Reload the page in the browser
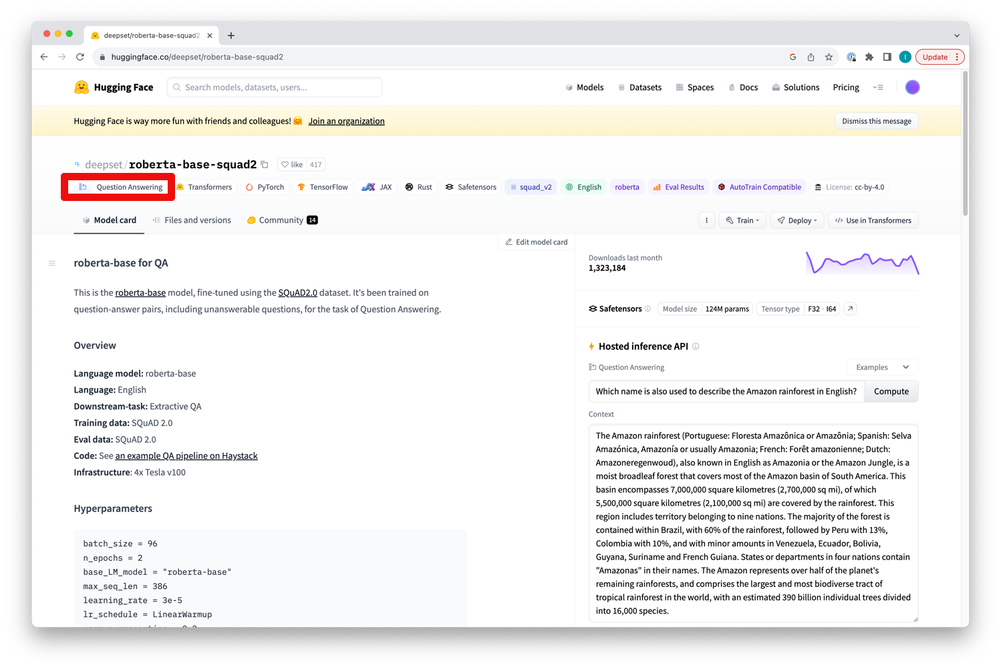1001x669 pixels. tap(80, 57)
